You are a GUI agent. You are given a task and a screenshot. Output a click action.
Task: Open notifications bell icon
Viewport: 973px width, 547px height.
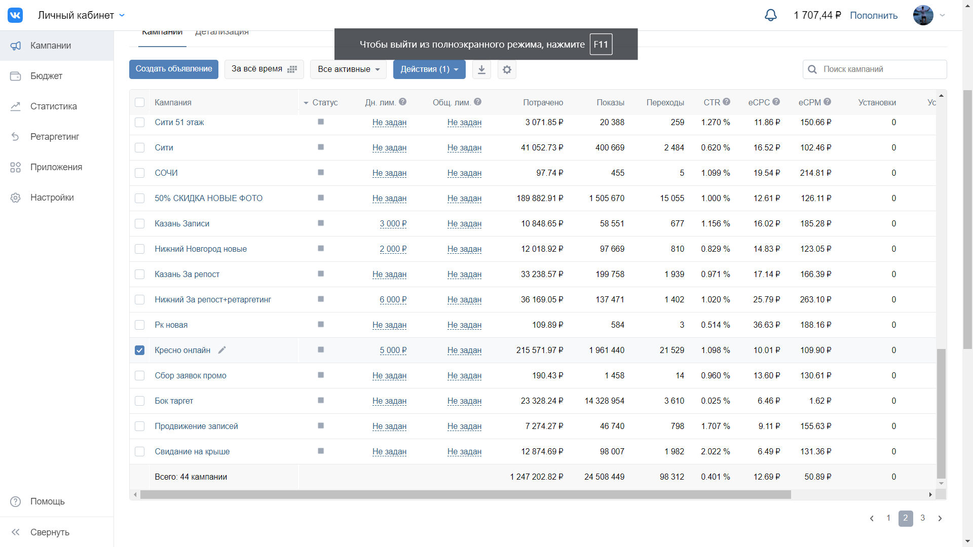(x=770, y=15)
